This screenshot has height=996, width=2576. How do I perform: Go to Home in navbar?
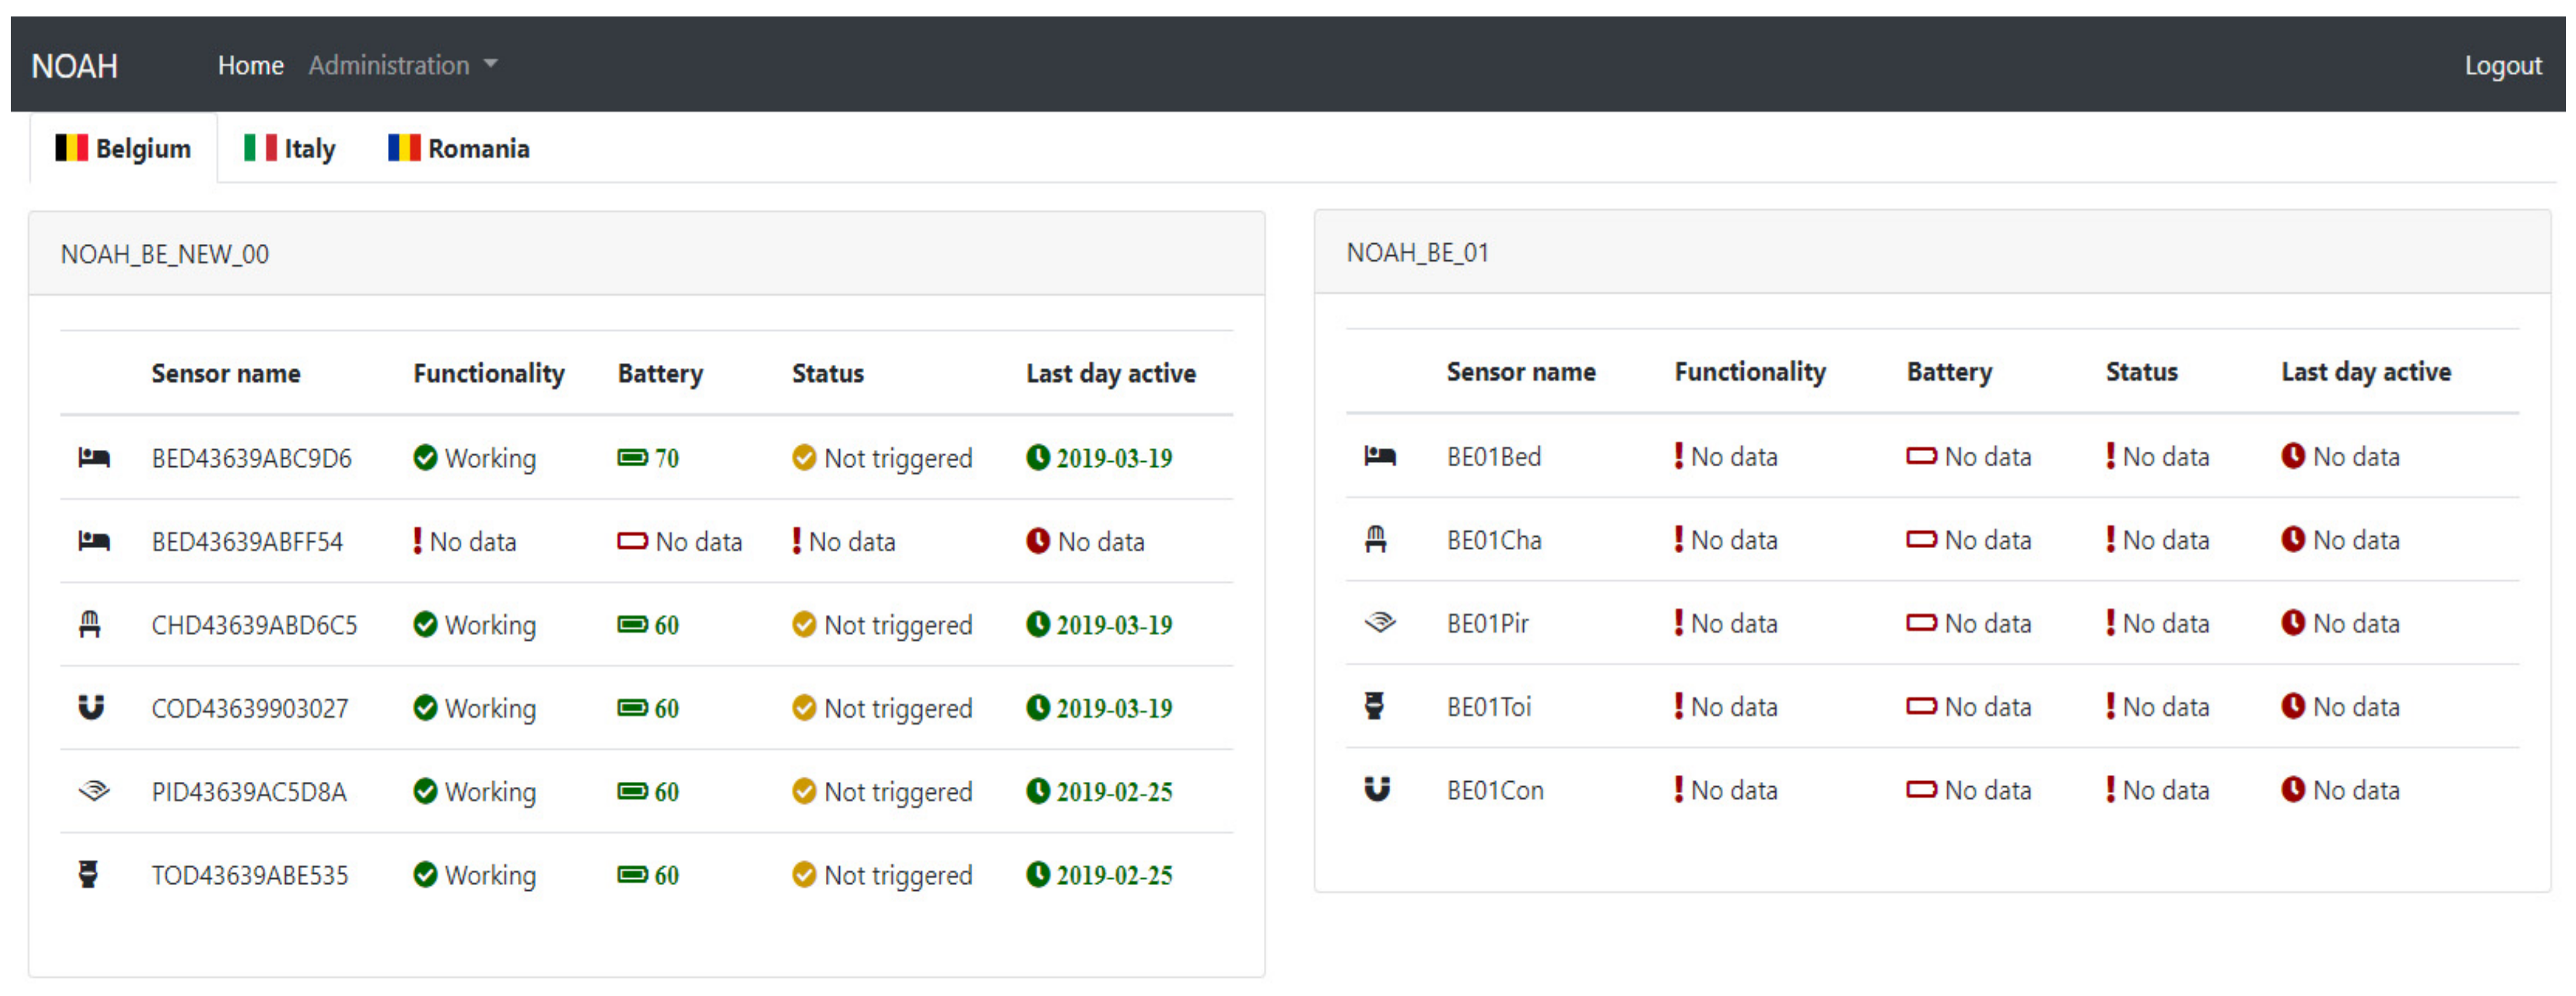tap(251, 65)
